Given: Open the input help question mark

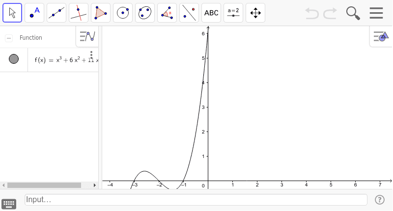Looking at the screenshot, I should [380, 200].
